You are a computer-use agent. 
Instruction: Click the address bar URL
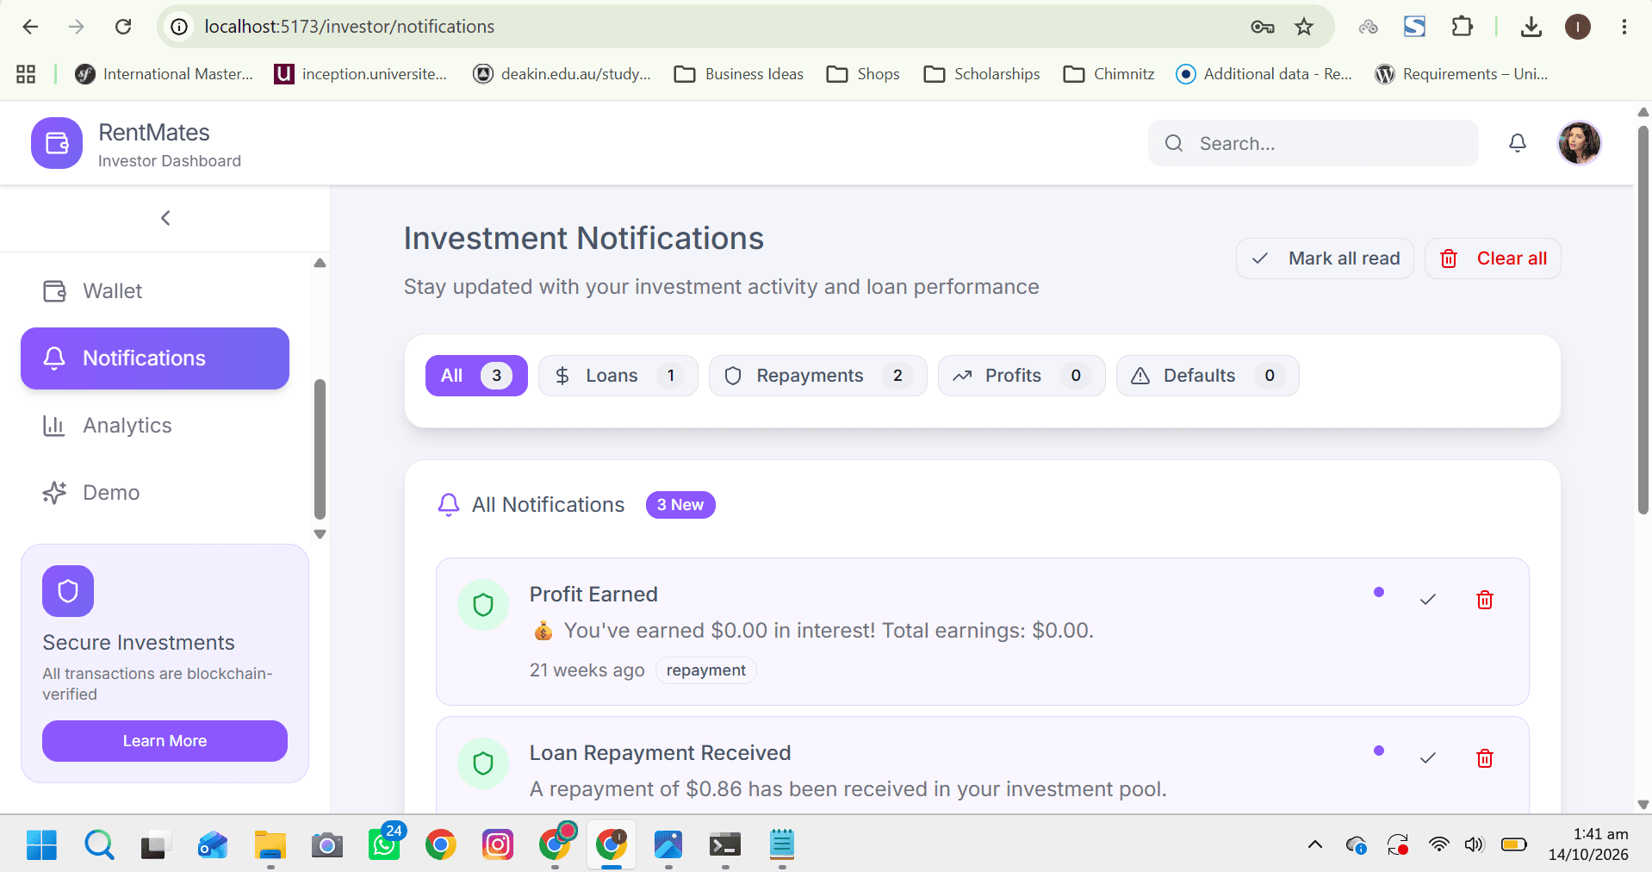(x=349, y=27)
